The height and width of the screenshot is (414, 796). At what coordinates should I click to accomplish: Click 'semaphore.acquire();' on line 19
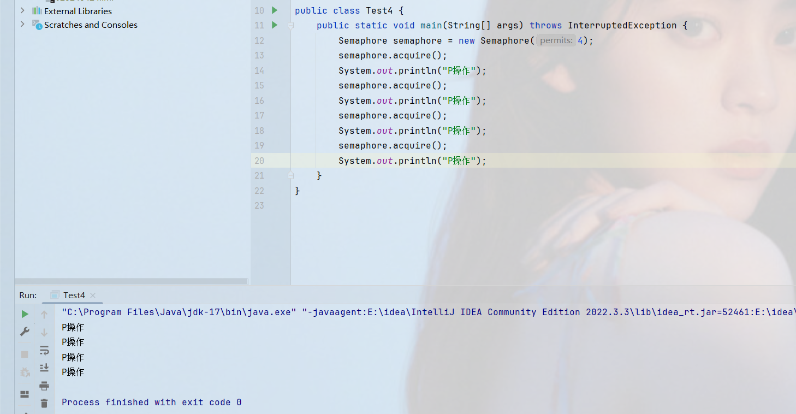click(393, 145)
